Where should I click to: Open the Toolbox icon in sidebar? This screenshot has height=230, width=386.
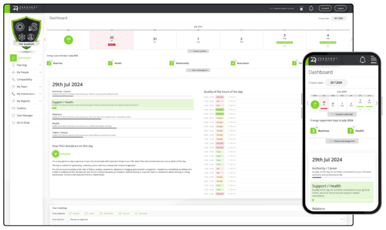13,108
